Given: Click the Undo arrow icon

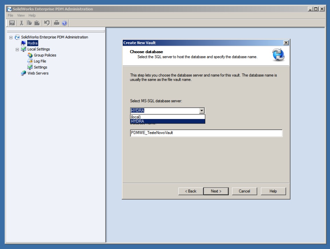Looking at the screenshot, I should 47,23.
